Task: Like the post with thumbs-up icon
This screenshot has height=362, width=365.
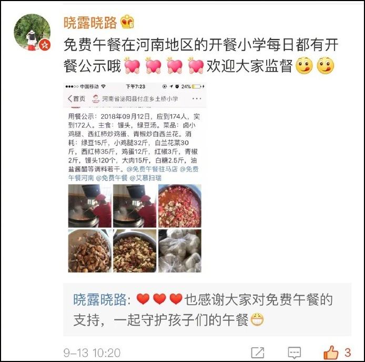Action: 331,352
